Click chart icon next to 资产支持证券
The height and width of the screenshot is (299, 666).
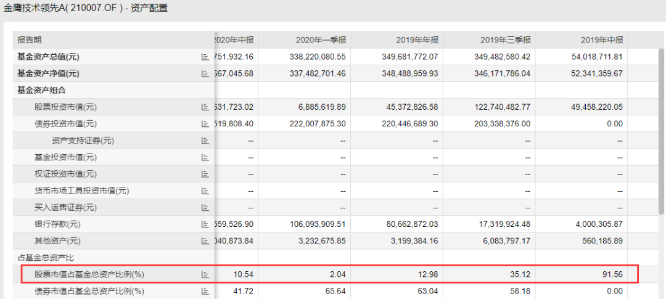click(x=205, y=140)
